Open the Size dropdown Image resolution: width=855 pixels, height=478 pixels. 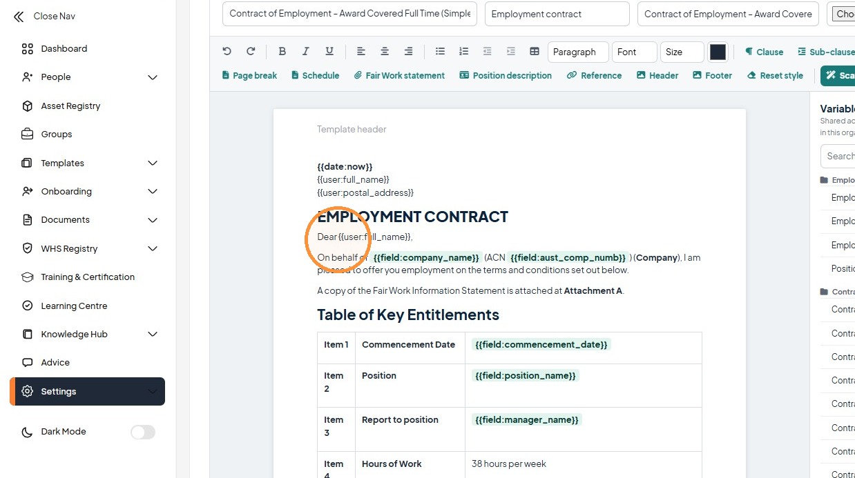682,52
